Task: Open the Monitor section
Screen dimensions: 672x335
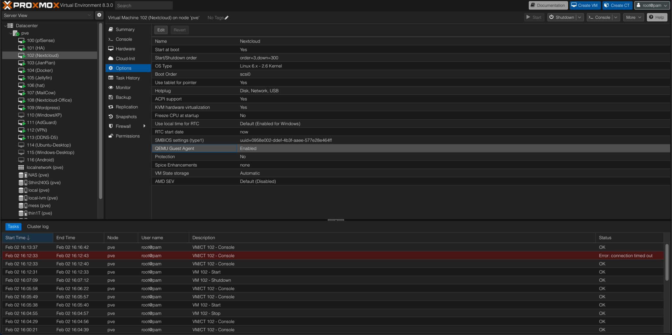Action: click(123, 87)
